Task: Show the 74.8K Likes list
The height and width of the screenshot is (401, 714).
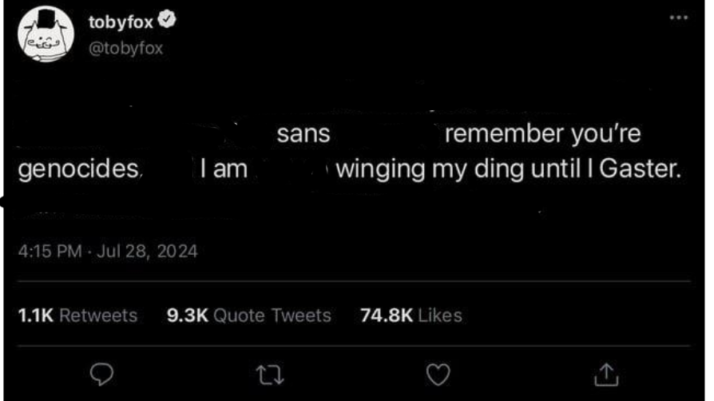Action: coord(411,316)
